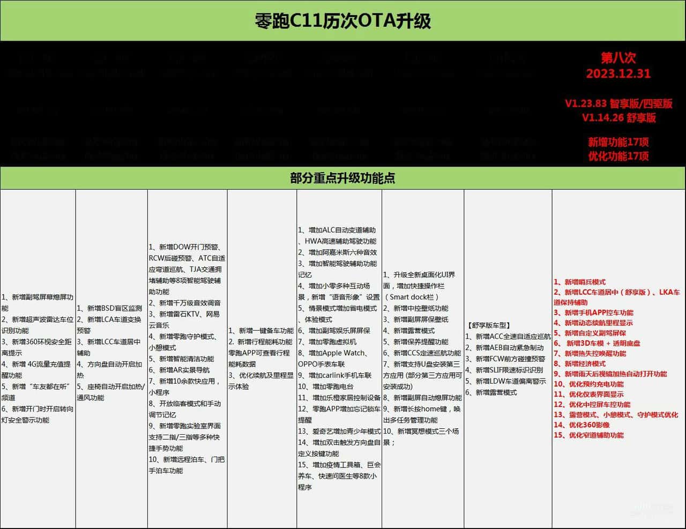686x529 pixels.
Task: Click the line 新增远程泊车、门把手泊车功能
Action: [x=187, y=465]
